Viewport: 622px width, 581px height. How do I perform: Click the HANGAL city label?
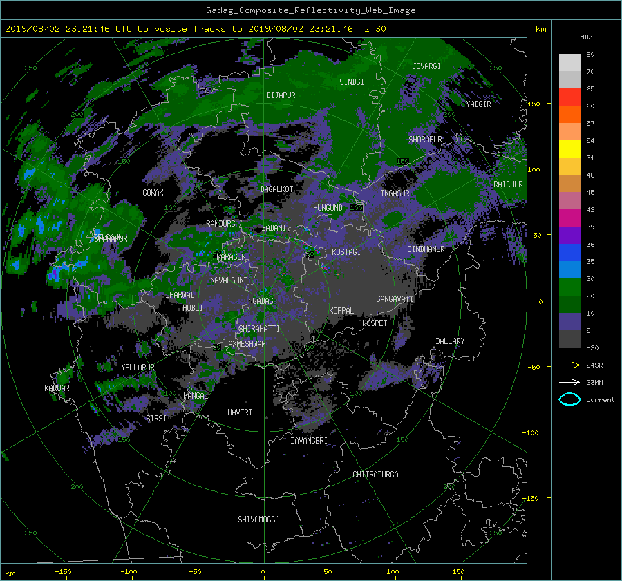(x=196, y=396)
